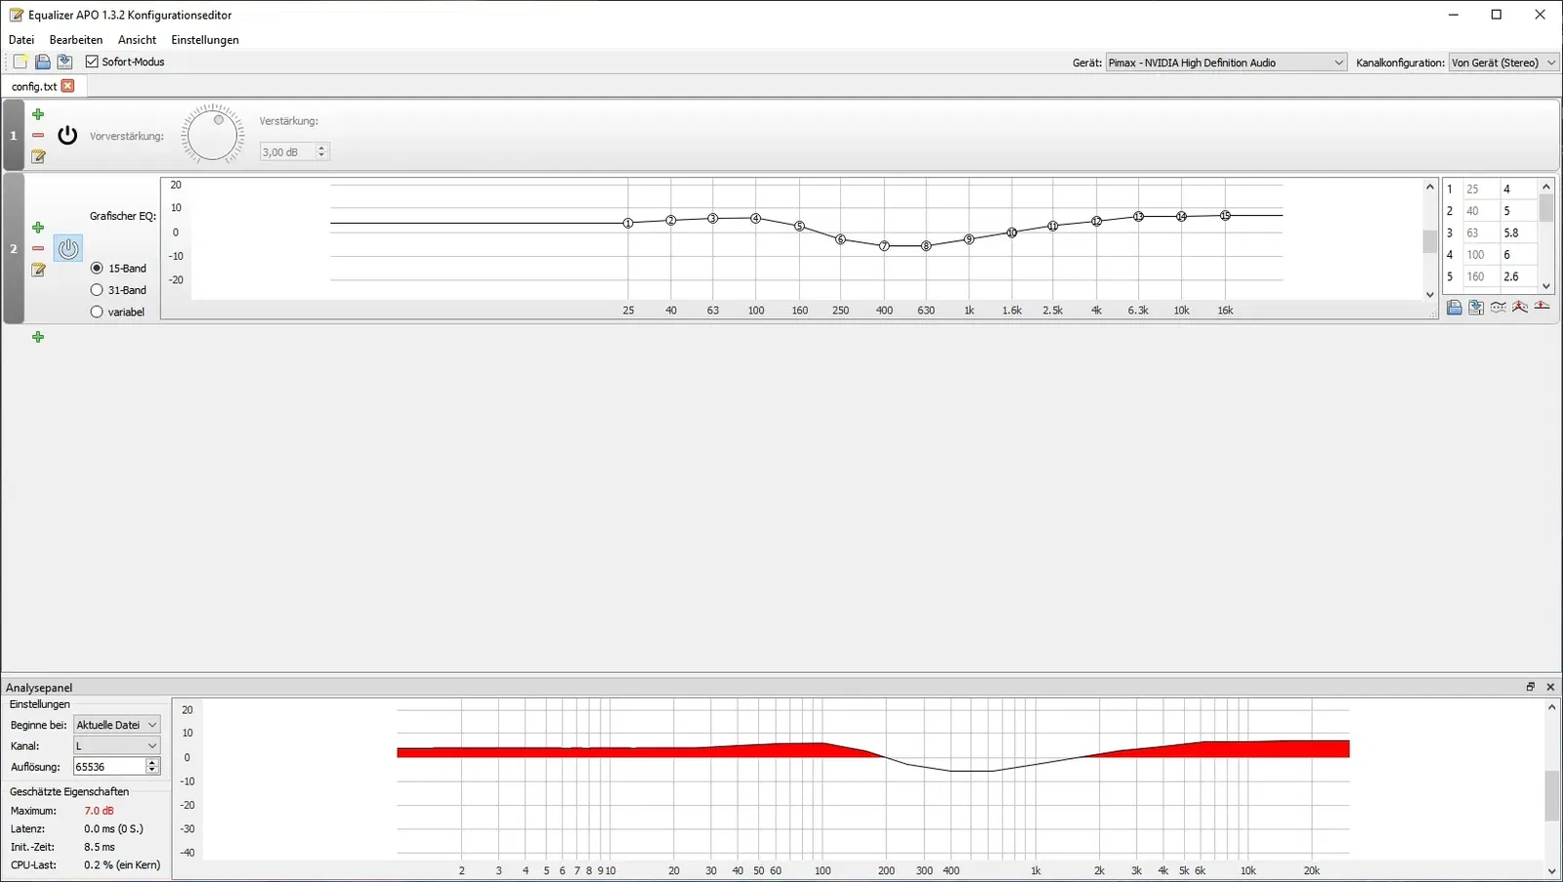
Task: Decrease the Auflösung value with down arrow
Action: (x=152, y=772)
